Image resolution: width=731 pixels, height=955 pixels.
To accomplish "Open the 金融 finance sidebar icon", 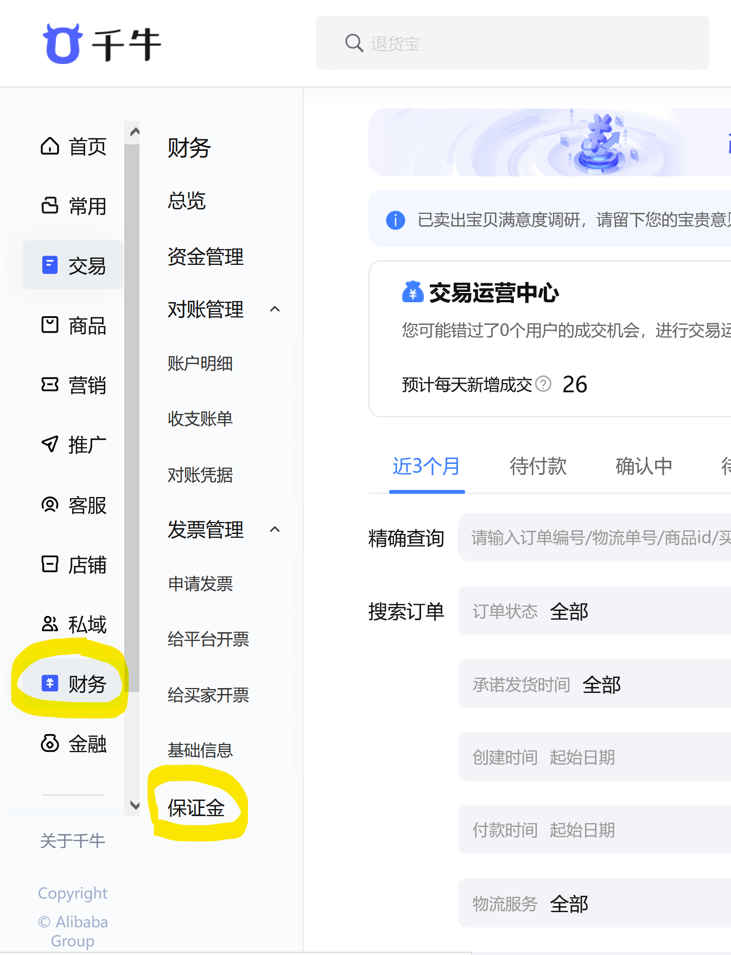I will (x=50, y=743).
